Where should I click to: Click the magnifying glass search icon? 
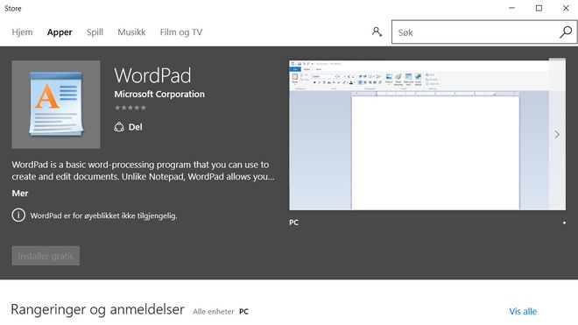[566, 32]
